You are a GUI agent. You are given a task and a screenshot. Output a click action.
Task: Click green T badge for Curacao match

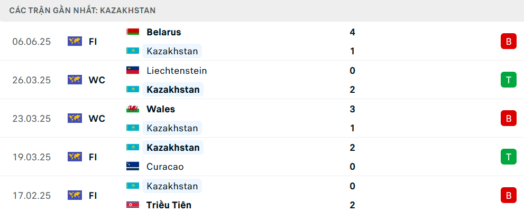pos(508,157)
